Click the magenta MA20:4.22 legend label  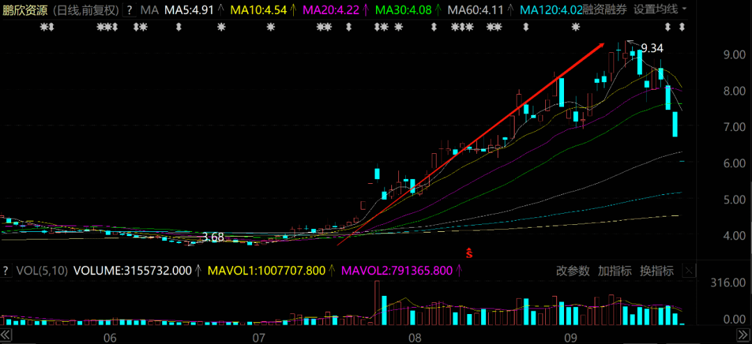[331, 10]
